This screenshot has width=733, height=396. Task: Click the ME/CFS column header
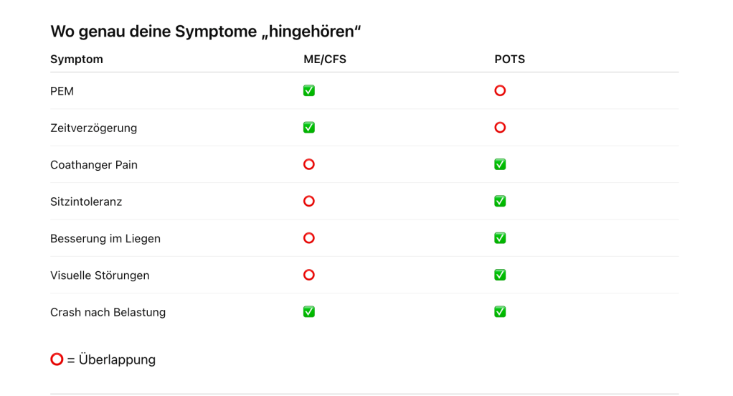325,60
